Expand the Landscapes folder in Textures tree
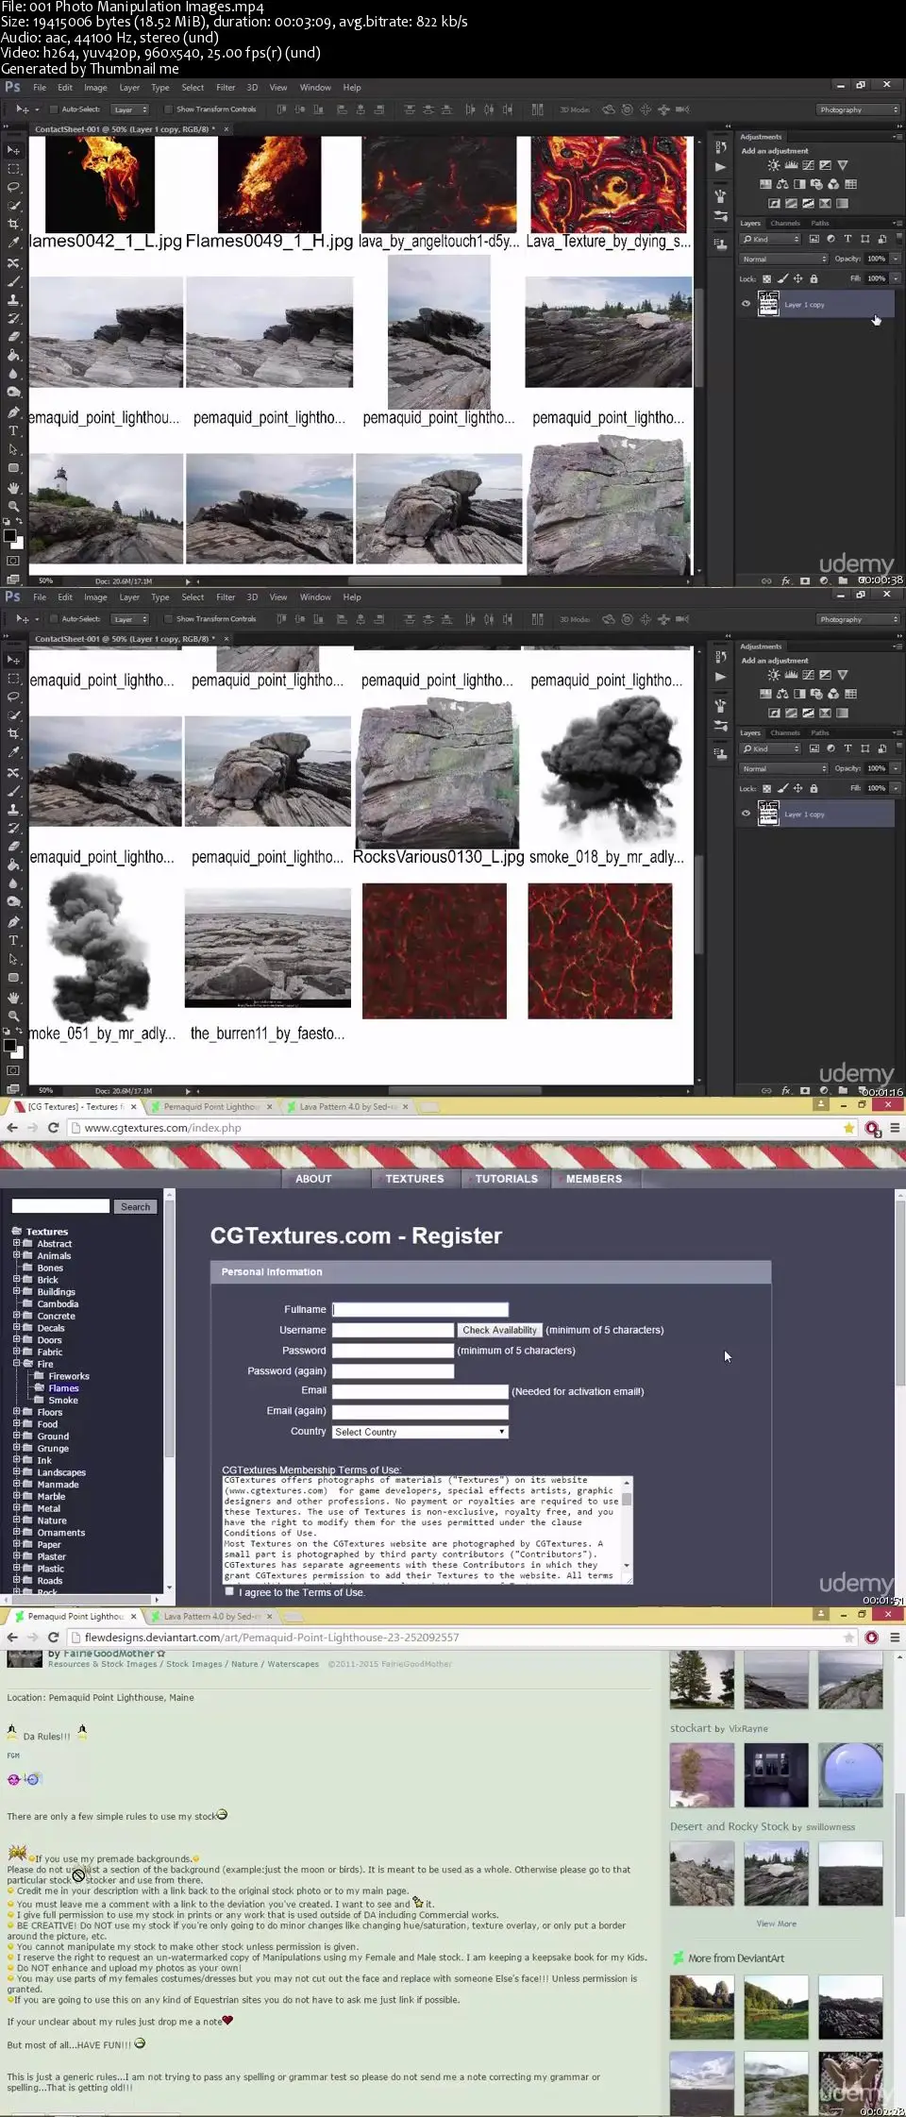Screen dimensions: 906x2117 tap(16, 1472)
